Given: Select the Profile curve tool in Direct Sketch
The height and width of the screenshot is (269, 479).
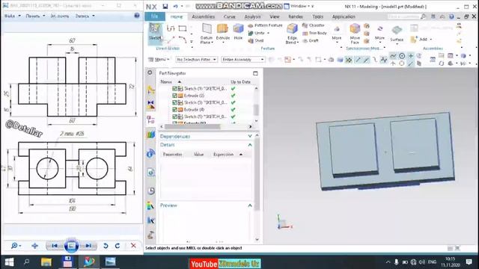Looking at the screenshot, I should coord(171,28).
